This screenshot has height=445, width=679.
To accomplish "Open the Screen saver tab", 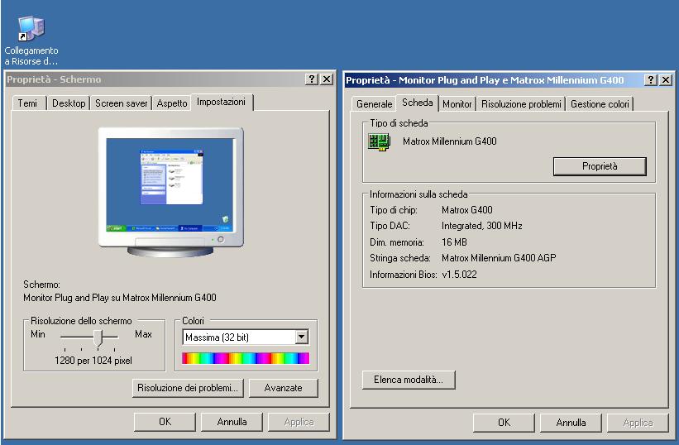I will pos(121,103).
